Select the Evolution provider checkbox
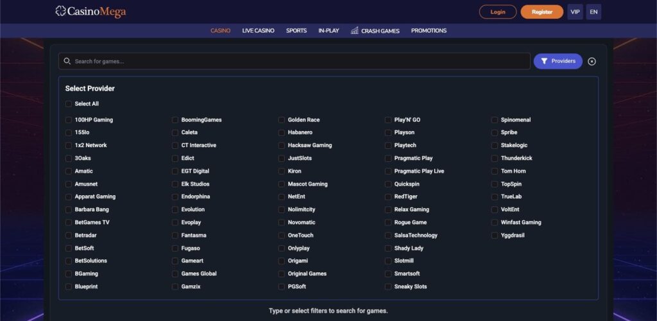 pyautogui.click(x=175, y=210)
